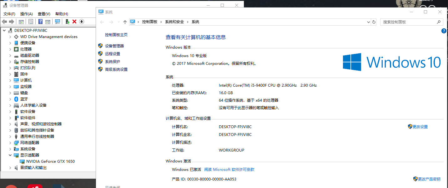Open the 文件(F) menu

[9, 14]
